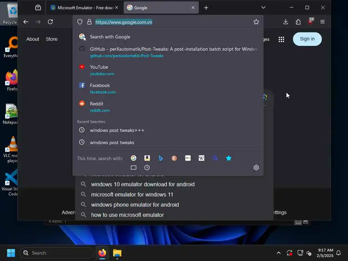The width and height of the screenshot is (348, 261).
Task: Open File Explorer from taskbar
Action: pos(117,253)
